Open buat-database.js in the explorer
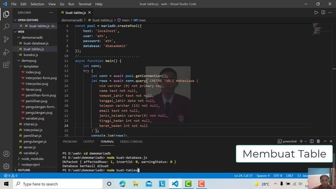Screen dimensions: 336x189 coord(36,43)
